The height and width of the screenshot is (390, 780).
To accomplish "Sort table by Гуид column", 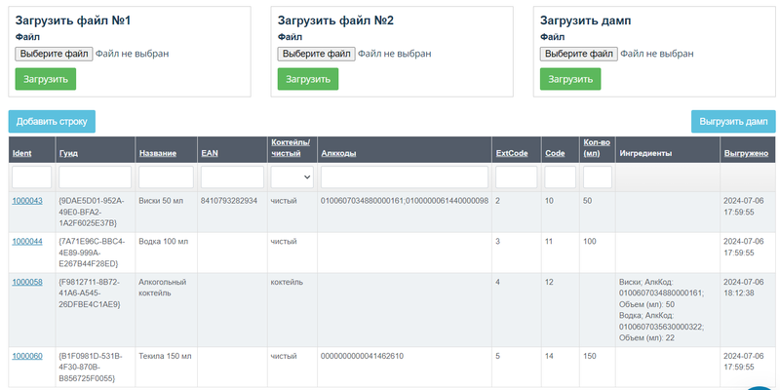I will click(x=68, y=153).
